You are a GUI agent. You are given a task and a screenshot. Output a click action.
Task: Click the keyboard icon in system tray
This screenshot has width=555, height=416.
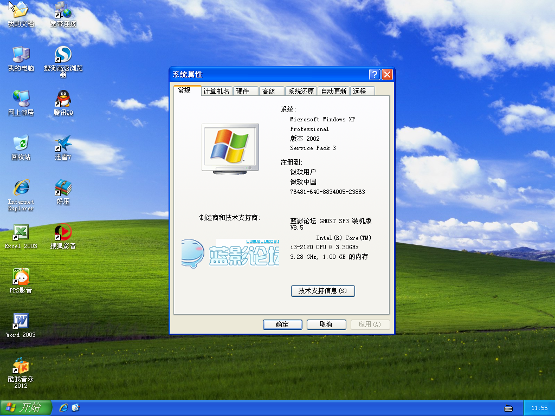click(x=508, y=408)
